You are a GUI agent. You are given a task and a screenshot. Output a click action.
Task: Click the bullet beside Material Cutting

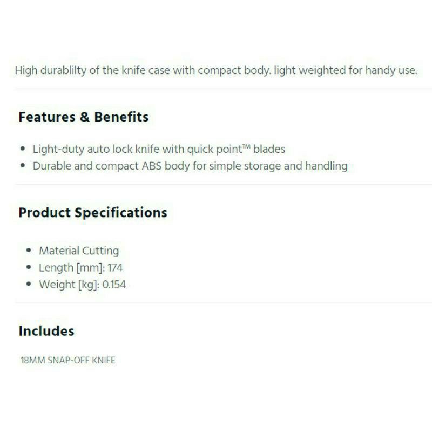[29, 251]
